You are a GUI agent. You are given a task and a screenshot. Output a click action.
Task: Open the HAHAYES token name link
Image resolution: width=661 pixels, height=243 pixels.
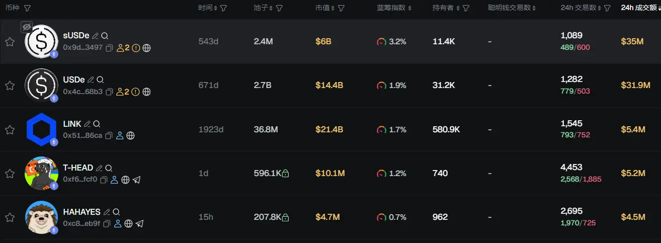coord(81,212)
